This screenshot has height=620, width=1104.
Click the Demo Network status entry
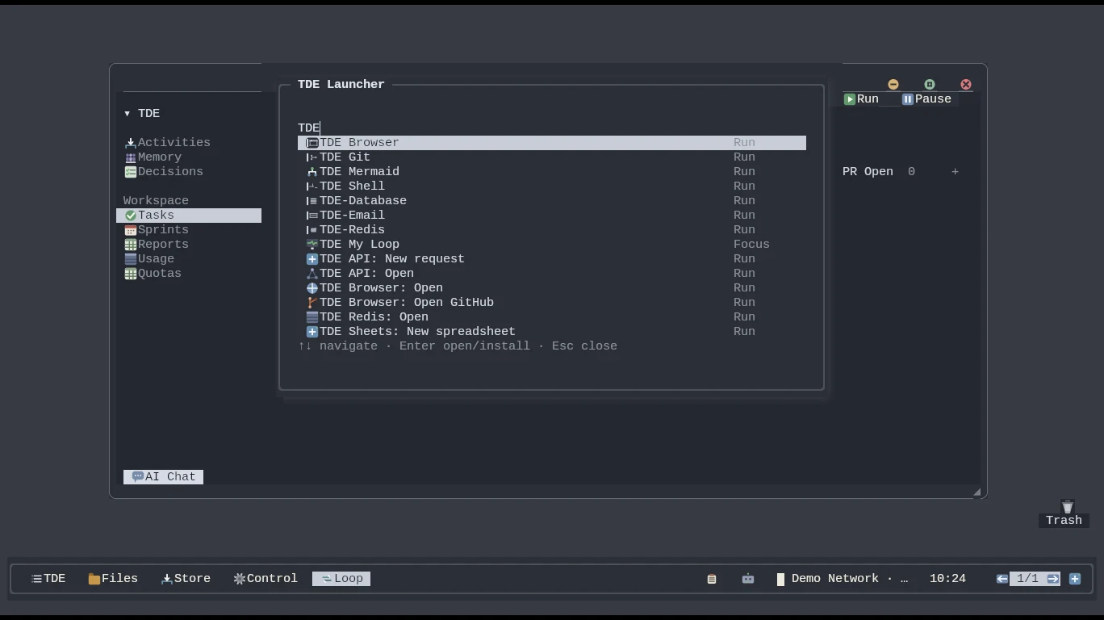point(842,579)
